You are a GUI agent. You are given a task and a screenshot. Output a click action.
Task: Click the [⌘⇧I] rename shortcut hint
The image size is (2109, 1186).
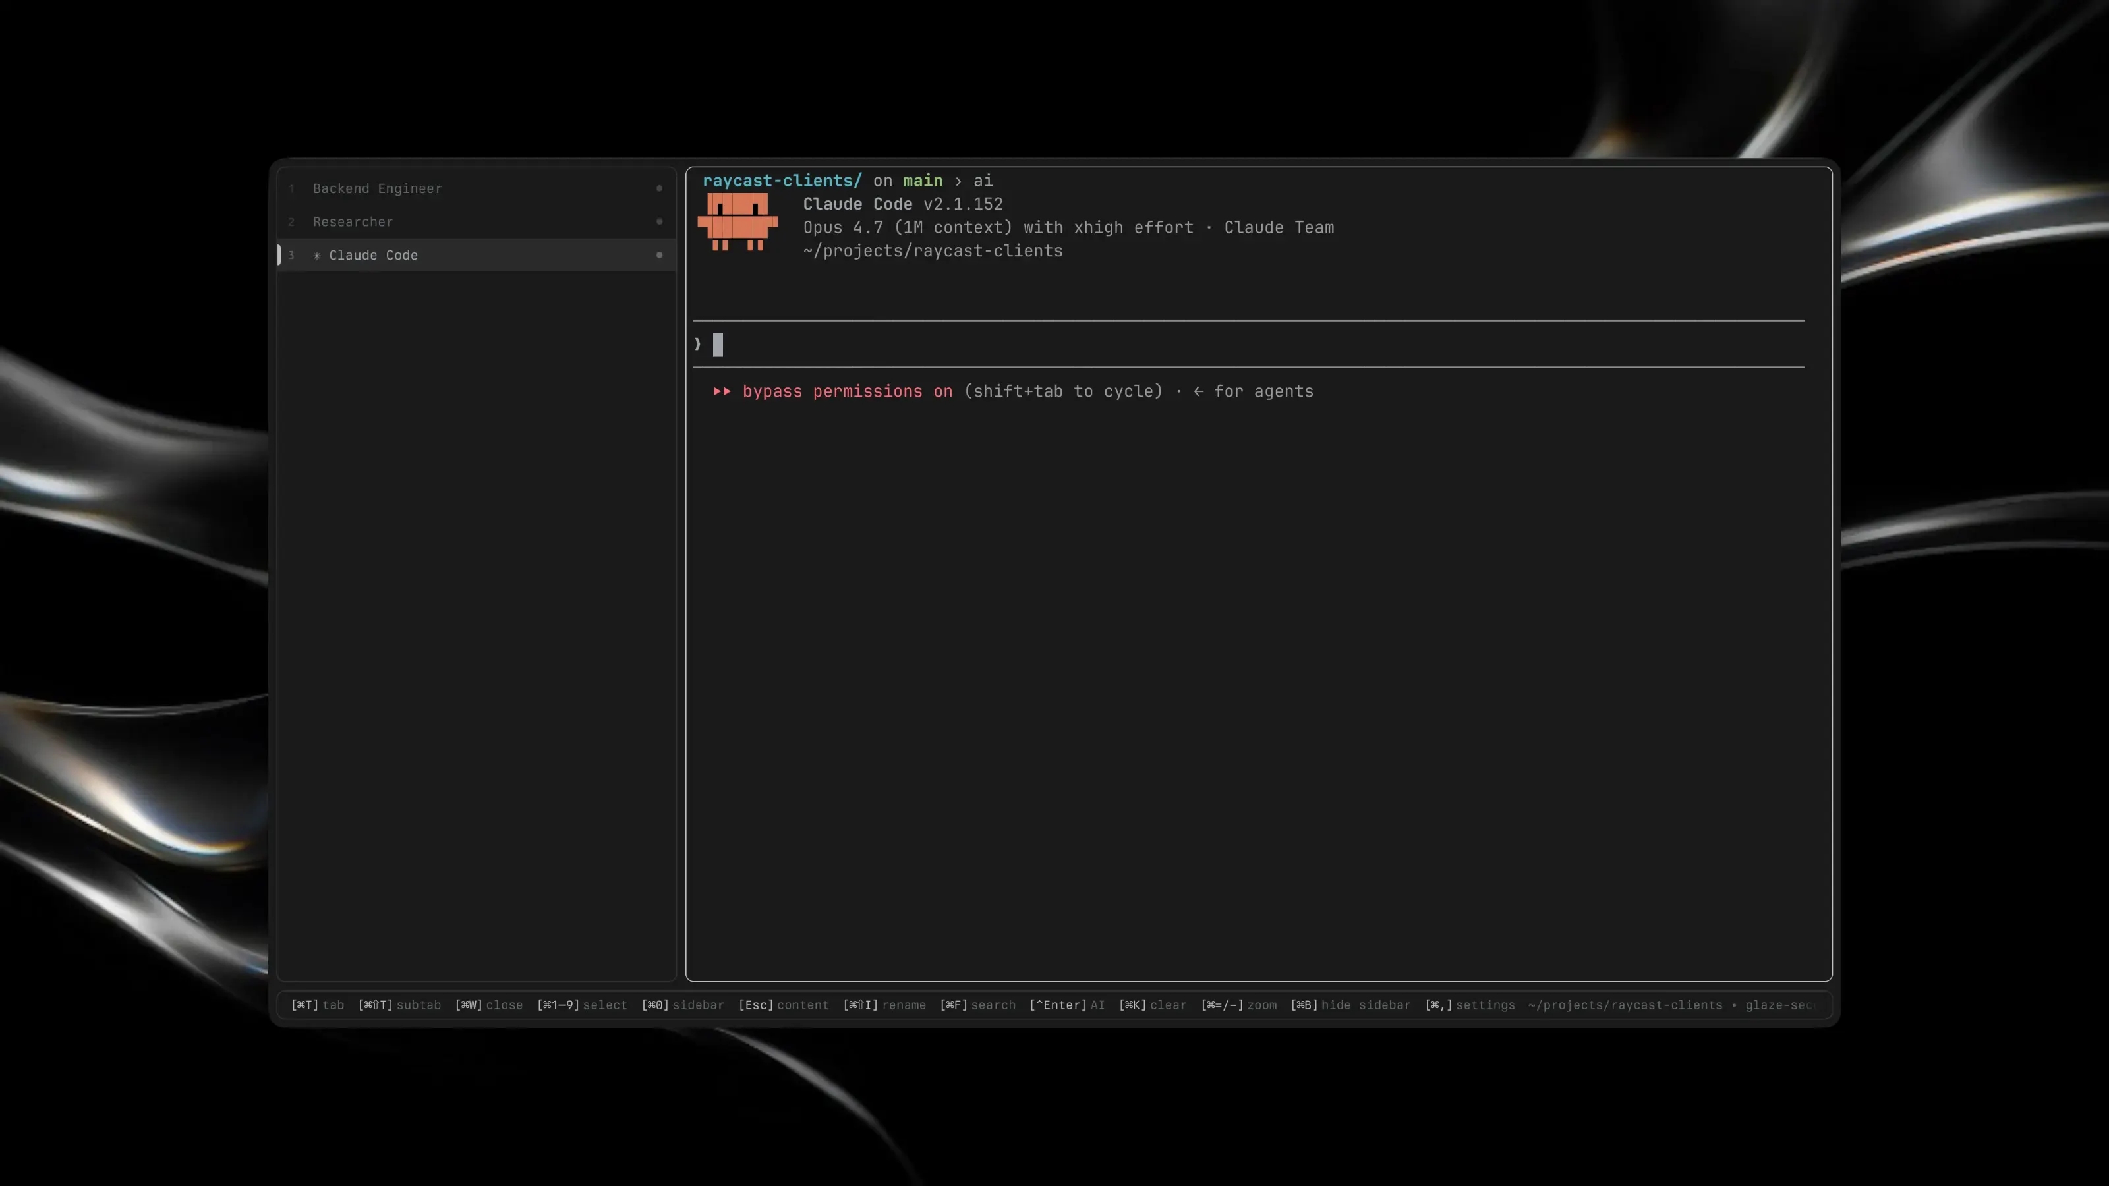coord(884,1005)
